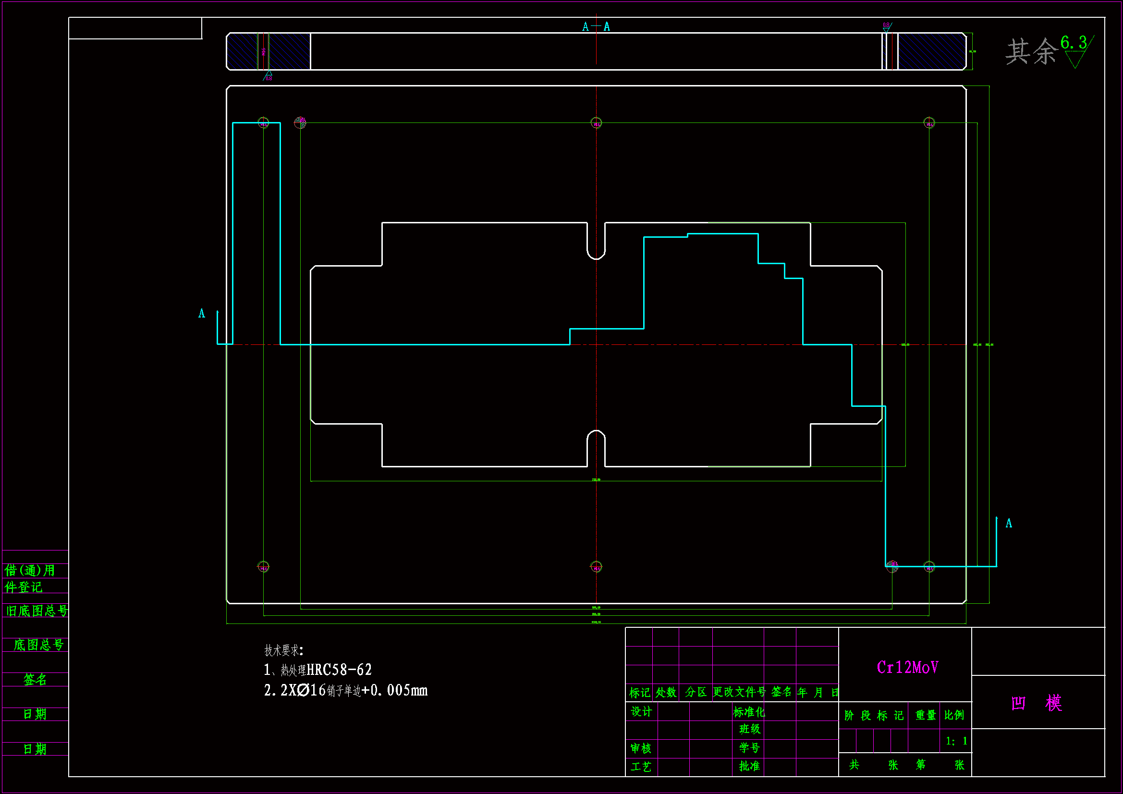
Task: Select the 2XØ16 pin tolerance note
Action: coord(345,690)
